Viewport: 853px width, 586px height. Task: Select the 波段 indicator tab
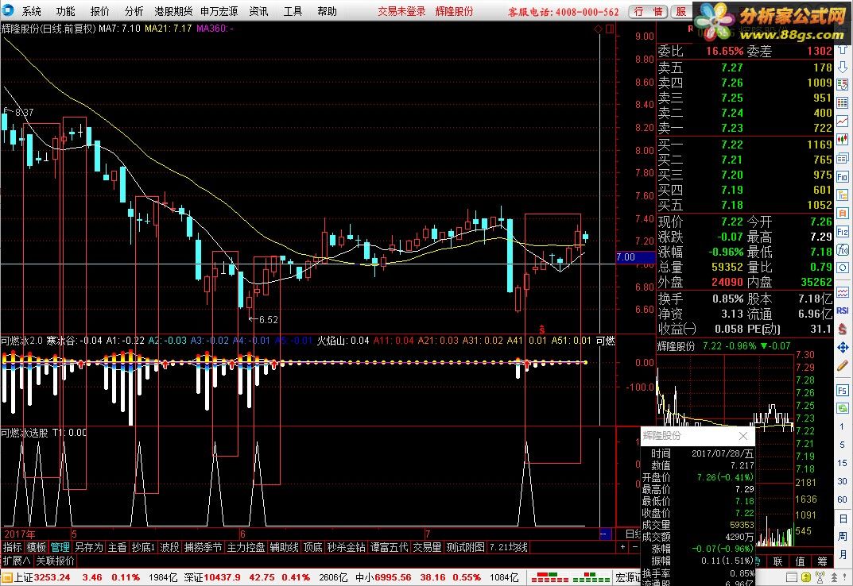170,547
